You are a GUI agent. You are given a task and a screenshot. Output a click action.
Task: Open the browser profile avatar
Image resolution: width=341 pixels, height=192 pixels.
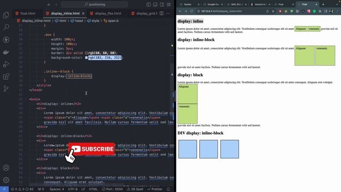click(331, 11)
